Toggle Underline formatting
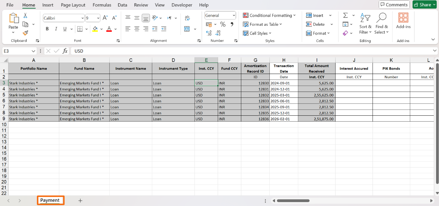This screenshot has height=206, width=439. (65, 29)
